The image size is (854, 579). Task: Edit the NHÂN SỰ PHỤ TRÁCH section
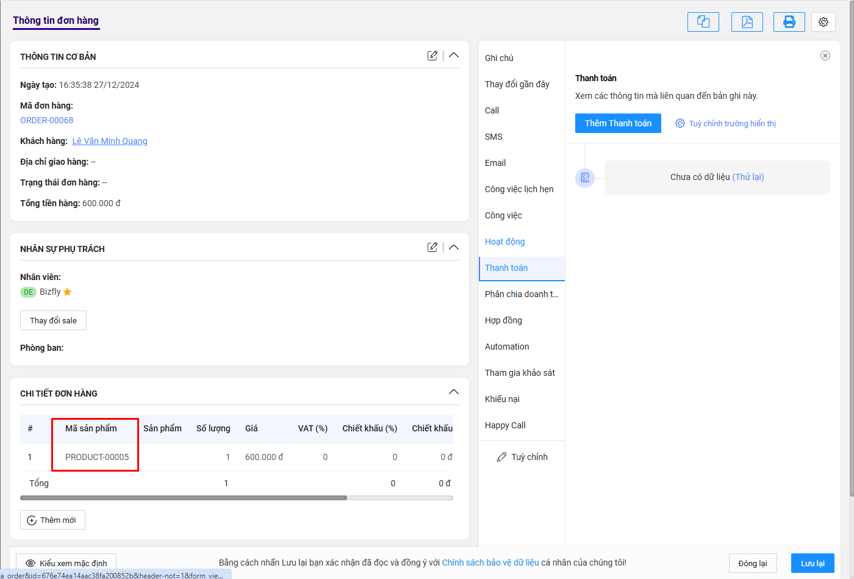pos(432,247)
